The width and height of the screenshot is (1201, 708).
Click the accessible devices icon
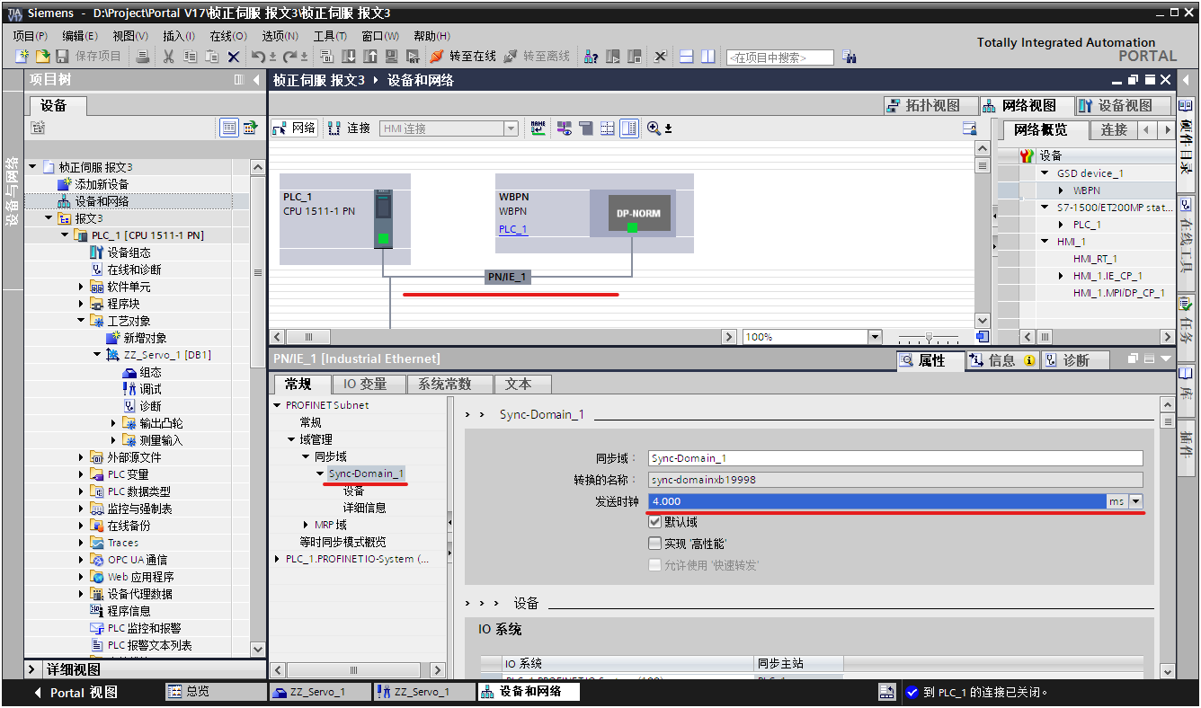[592, 57]
